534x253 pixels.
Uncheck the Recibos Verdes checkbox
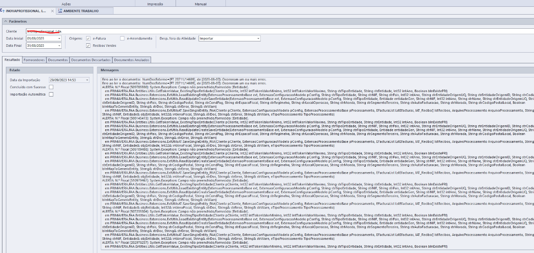point(88,45)
